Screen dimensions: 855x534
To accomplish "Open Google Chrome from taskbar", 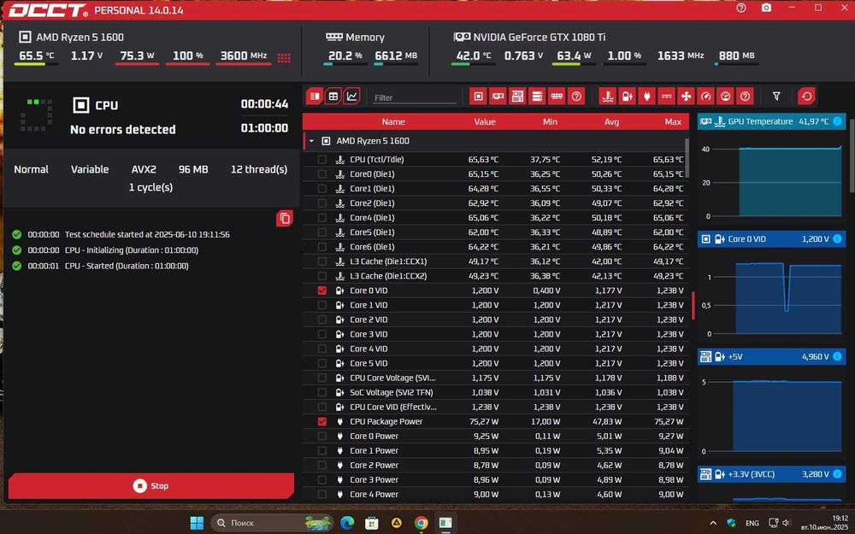I will click(421, 523).
